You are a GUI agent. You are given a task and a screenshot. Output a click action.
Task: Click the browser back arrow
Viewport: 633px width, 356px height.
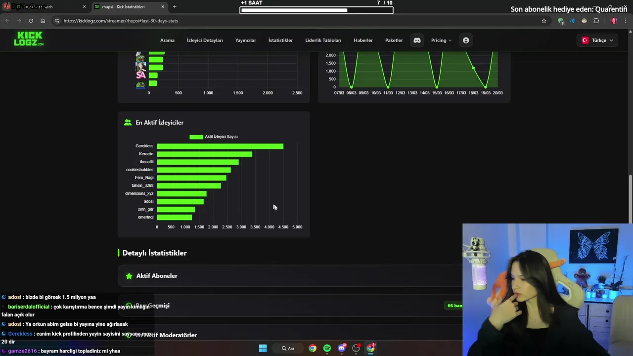7,21
